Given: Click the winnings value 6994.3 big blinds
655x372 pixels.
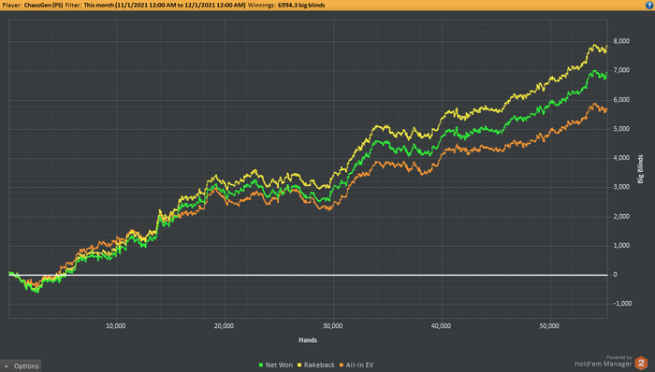Looking at the screenshot, I should 301,5.
